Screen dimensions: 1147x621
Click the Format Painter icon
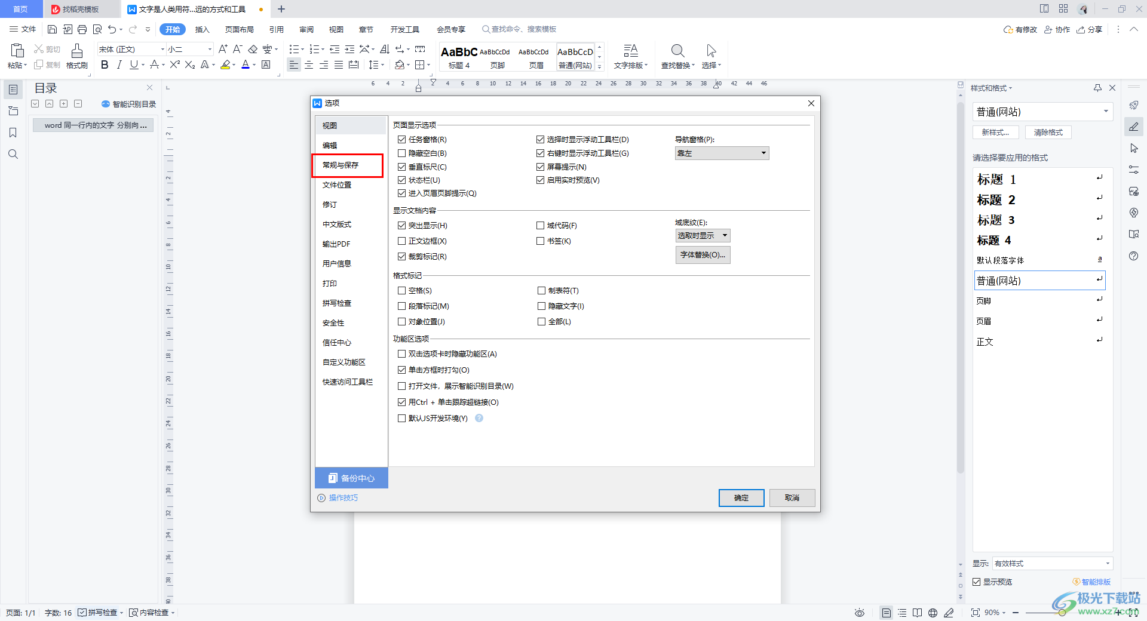[77, 51]
